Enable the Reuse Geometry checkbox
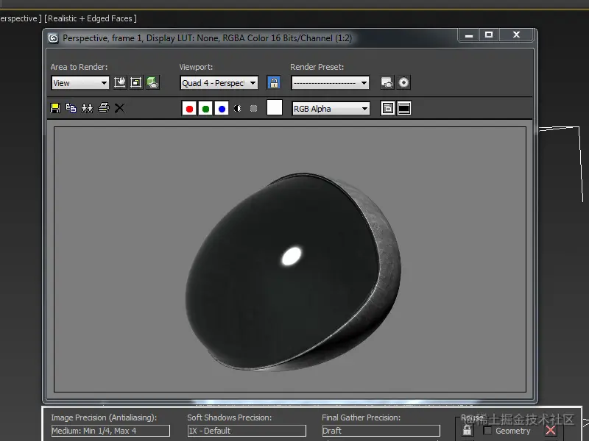The height and width of the screenshot is (441, 589). [487, 431]
